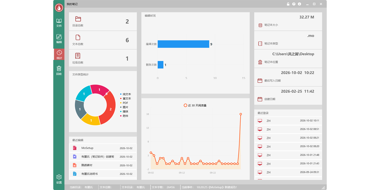The height and width of the screenshot is (190, 380).
Task: Select login record 2026-10-02 10:11
Action: (x=288, y=121)
